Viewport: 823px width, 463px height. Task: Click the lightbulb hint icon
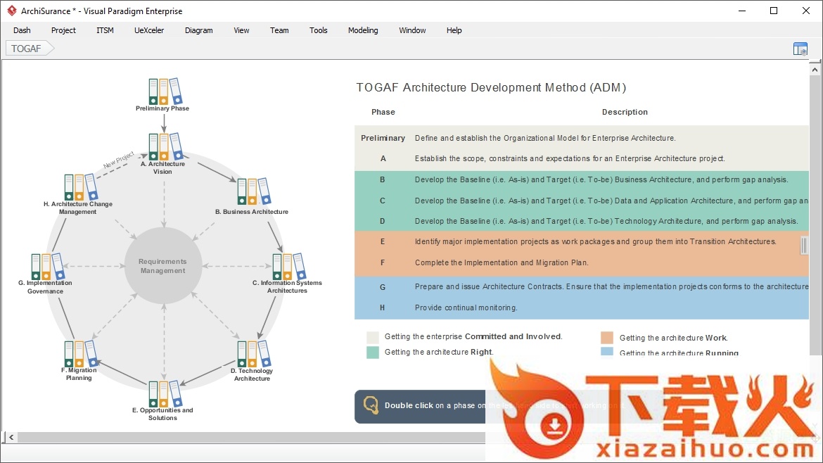click(371, 405)
